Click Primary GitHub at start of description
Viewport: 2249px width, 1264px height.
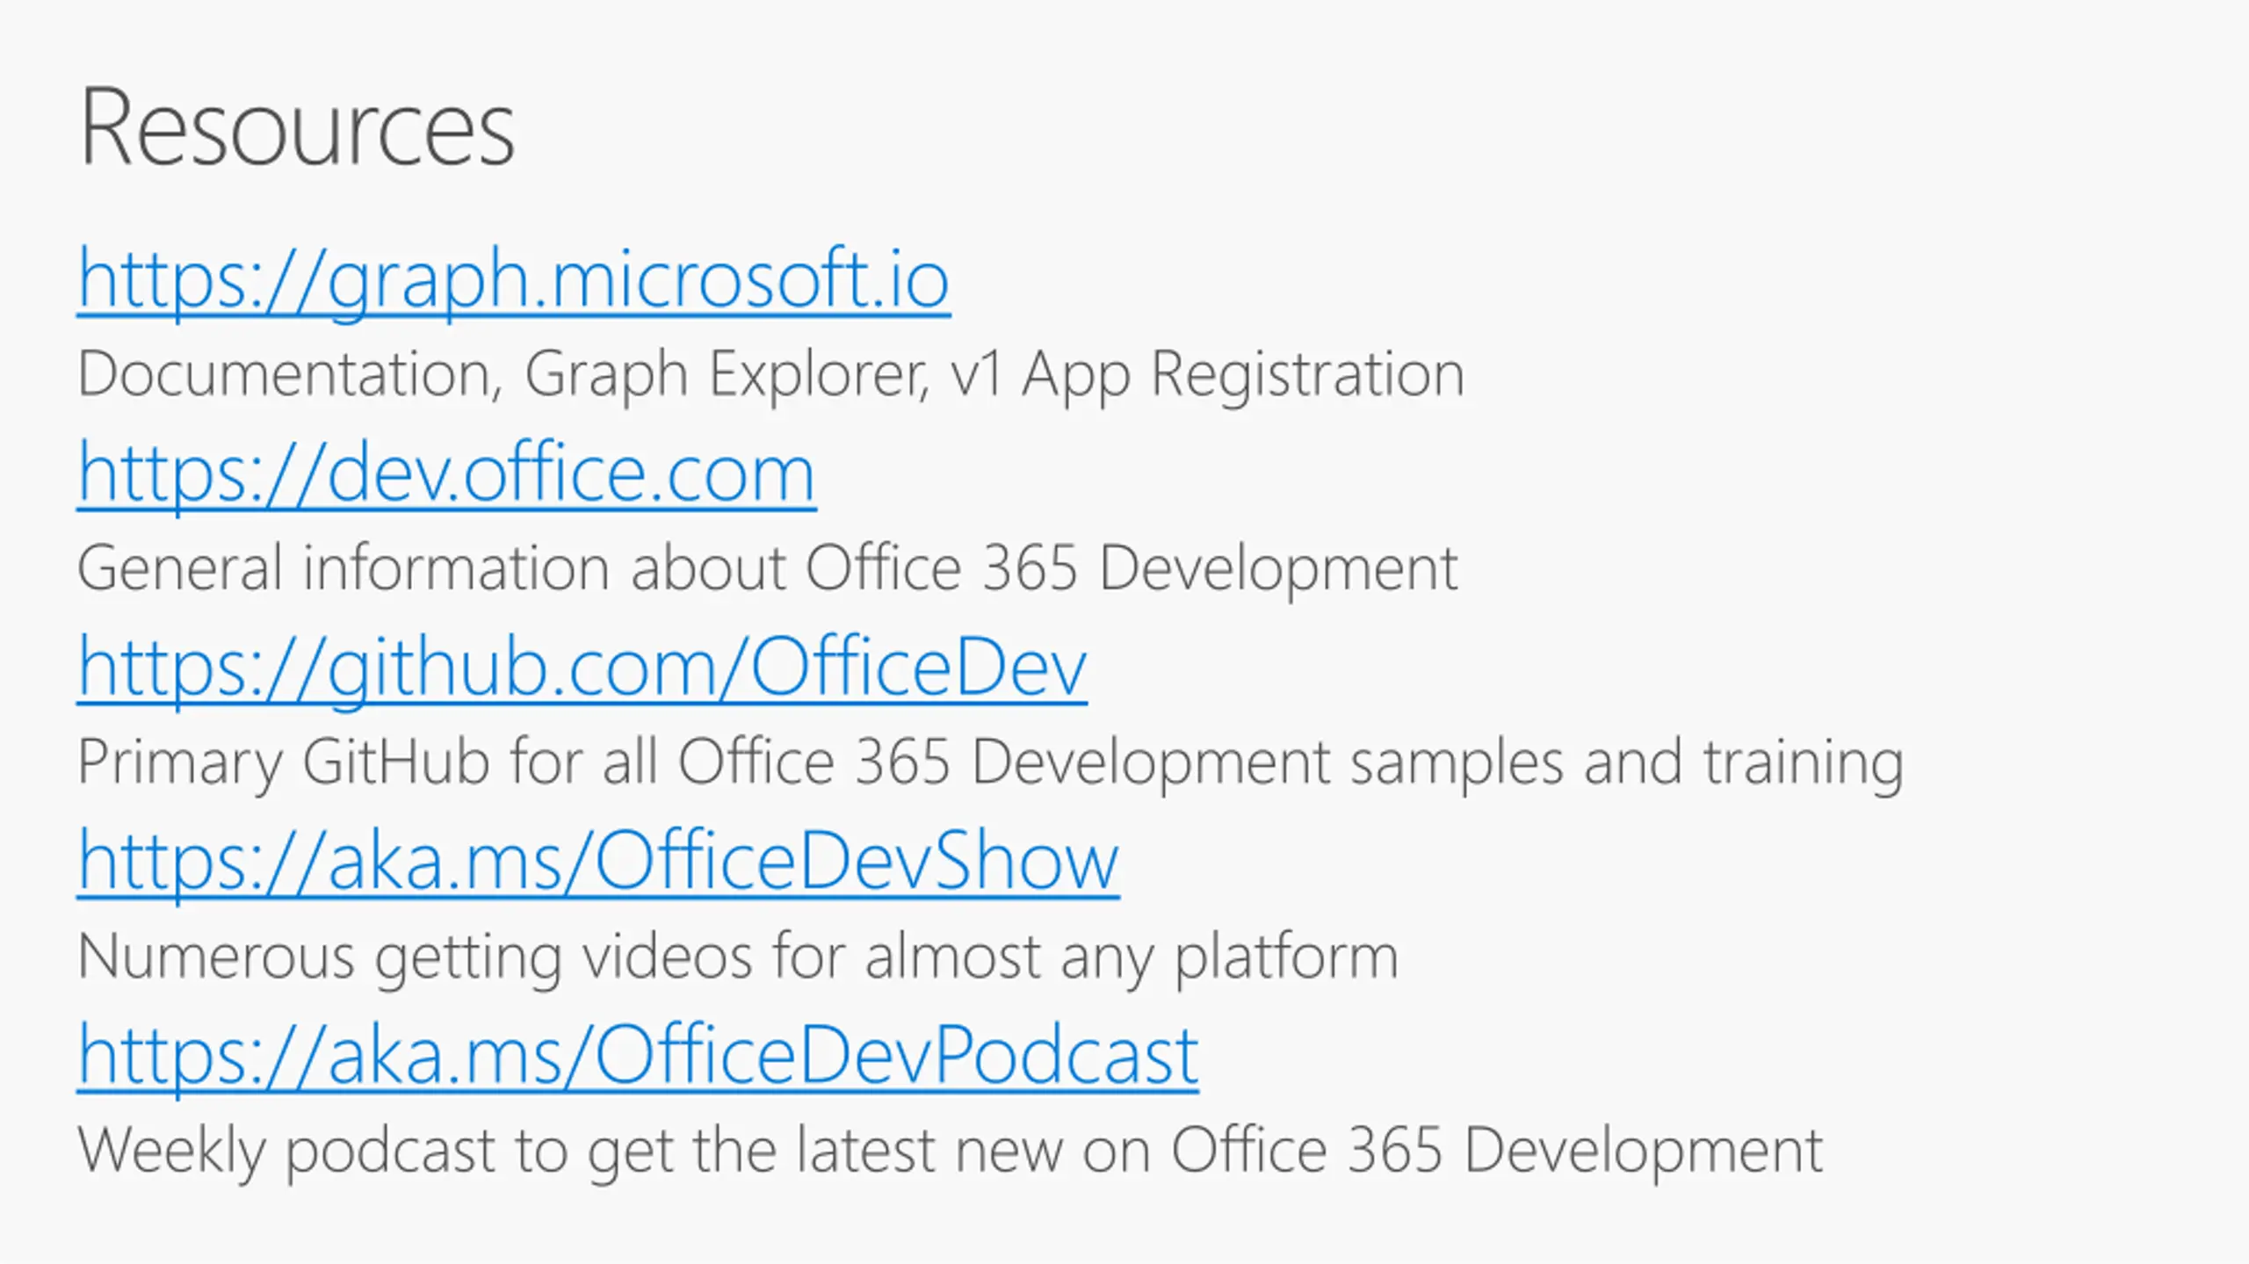click(x=284, y=762)
